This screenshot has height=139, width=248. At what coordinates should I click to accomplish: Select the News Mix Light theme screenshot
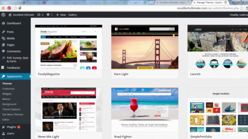click(69, 110)
